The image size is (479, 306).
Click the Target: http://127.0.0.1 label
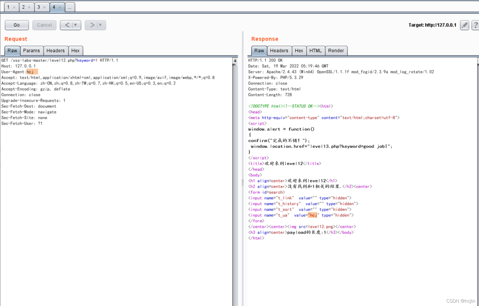pyautogui.click(x=432, y=25)
